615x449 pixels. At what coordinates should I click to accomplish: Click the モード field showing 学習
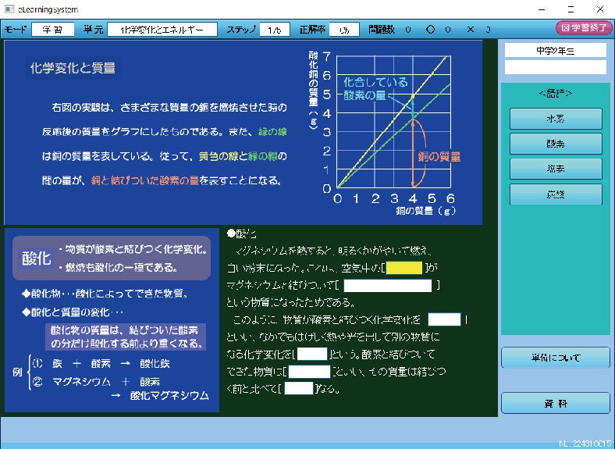[x=52, y=30]
